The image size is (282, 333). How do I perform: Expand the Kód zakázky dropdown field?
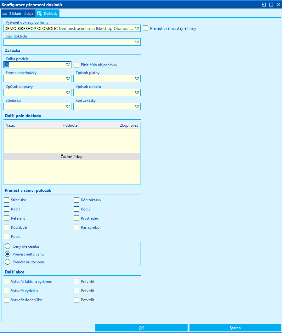tap(137, 106)
